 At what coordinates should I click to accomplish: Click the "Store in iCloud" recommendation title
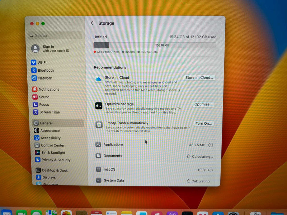coord(117,77)
